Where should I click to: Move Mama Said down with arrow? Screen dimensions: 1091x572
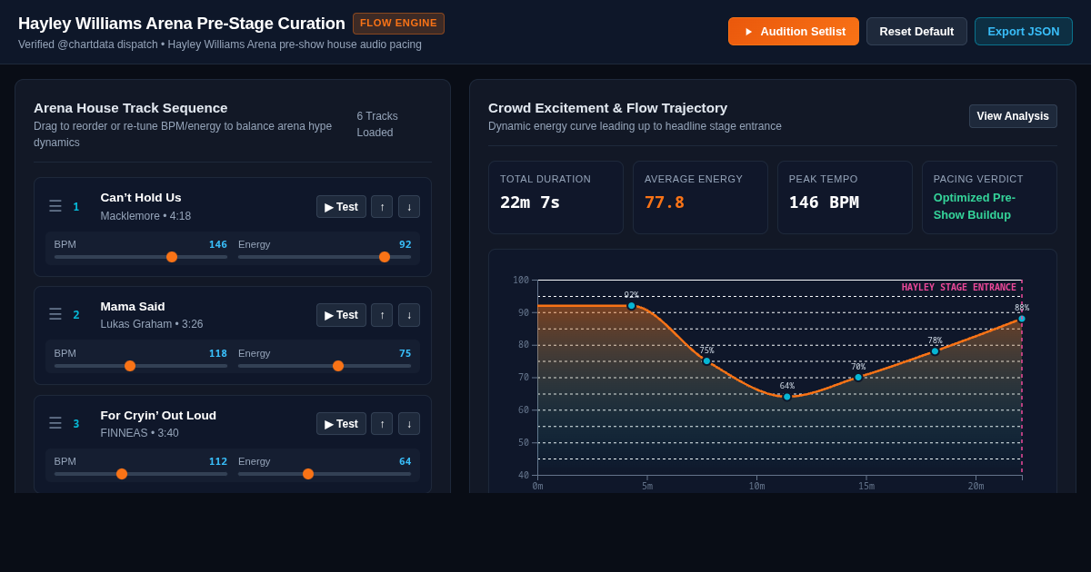pos(409,315)
